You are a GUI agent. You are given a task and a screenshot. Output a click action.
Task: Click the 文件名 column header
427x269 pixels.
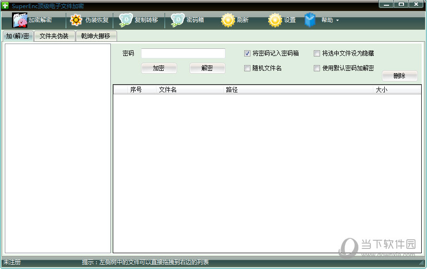(190, 90)
